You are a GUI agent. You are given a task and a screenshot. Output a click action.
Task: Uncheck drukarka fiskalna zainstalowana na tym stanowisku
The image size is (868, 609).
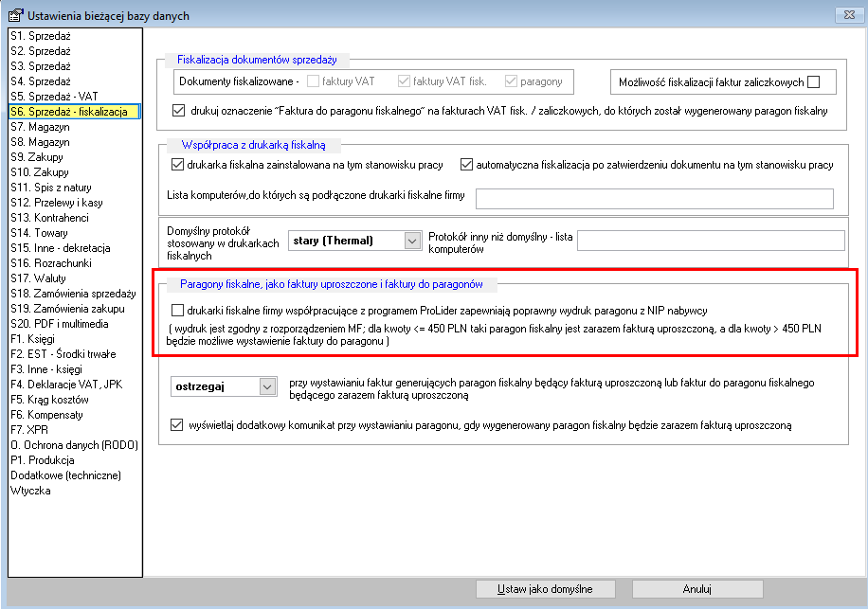point(177,164)
